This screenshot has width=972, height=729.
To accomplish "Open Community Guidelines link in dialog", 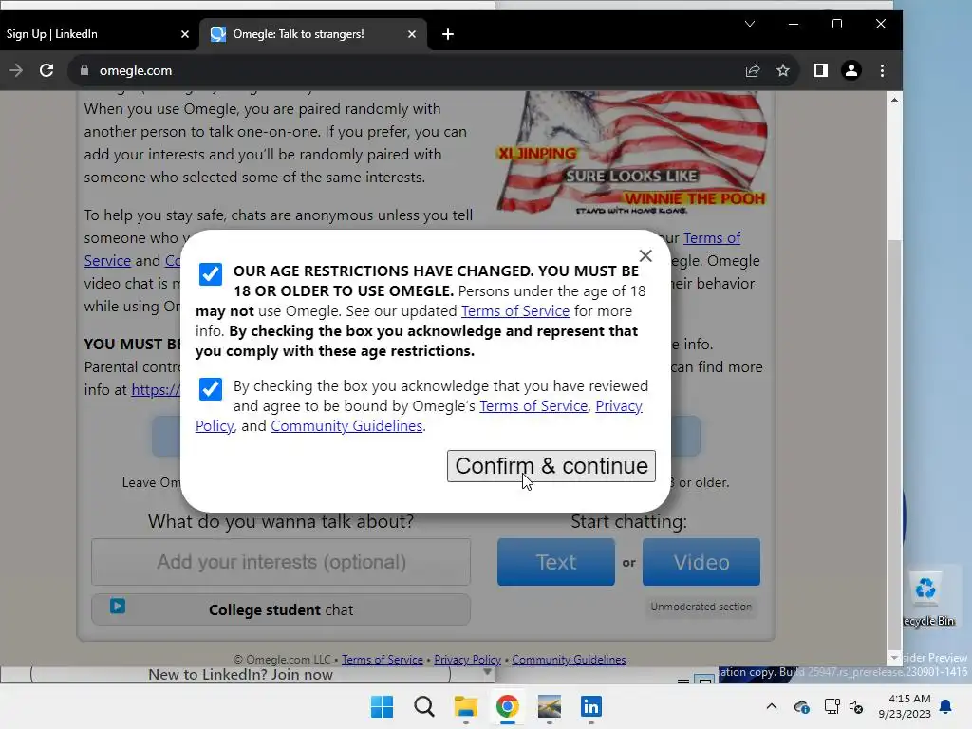I will pos(346,426).
